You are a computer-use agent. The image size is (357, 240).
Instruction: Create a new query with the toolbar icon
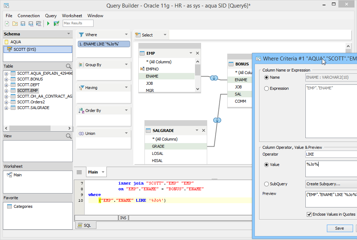point(7,23)
